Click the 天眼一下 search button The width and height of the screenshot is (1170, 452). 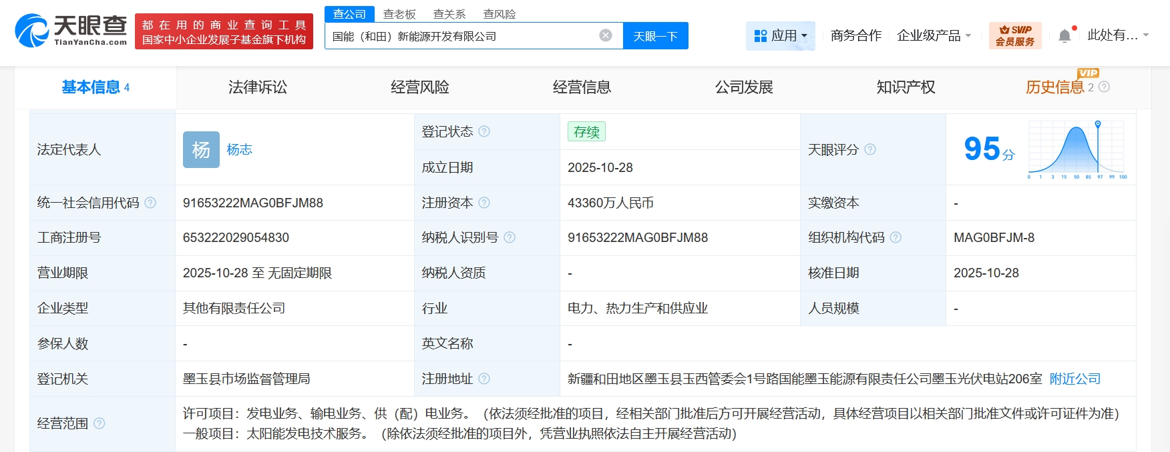[655, 36]
